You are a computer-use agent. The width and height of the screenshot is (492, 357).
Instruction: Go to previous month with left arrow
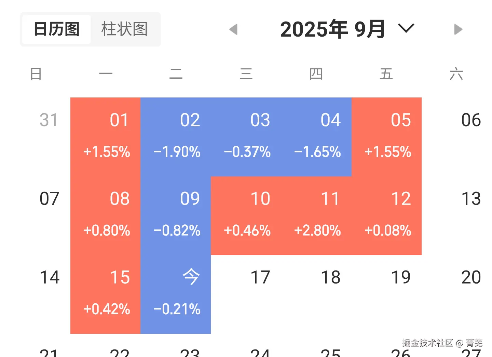[233, 29]
